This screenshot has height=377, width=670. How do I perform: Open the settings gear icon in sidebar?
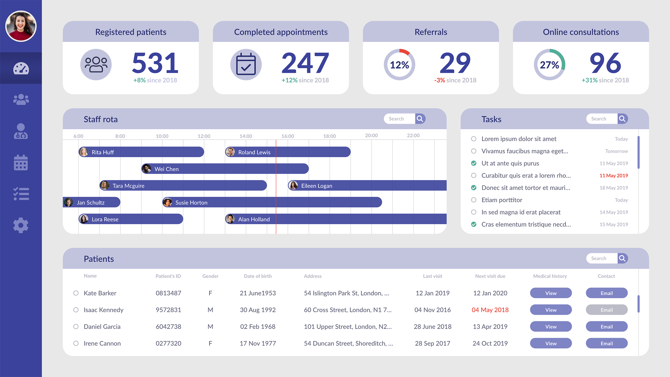(x=21, y=225)
